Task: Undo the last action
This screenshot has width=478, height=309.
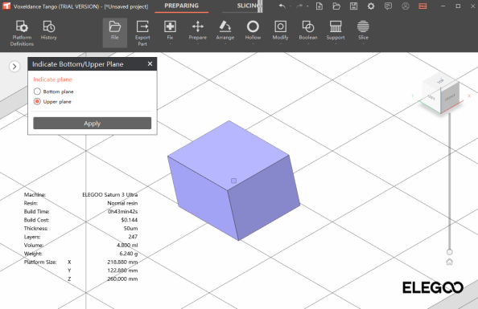Action: point(282,6)
